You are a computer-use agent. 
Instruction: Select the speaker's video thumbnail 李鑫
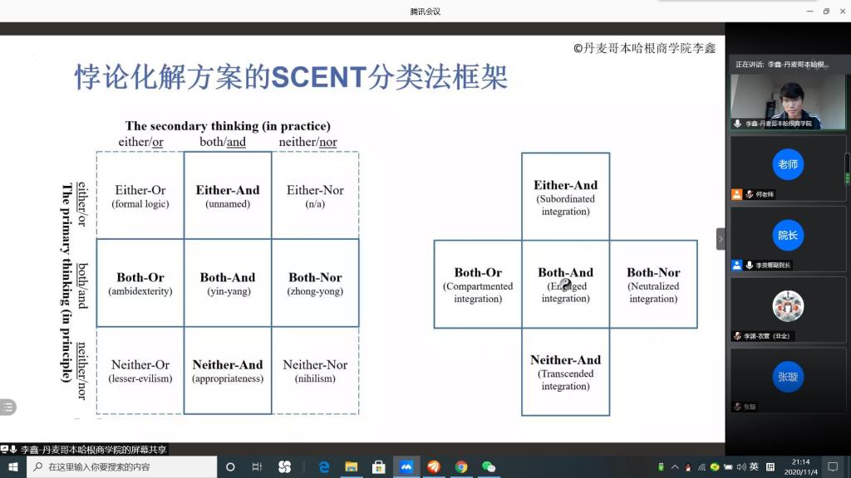coord(787,101)
